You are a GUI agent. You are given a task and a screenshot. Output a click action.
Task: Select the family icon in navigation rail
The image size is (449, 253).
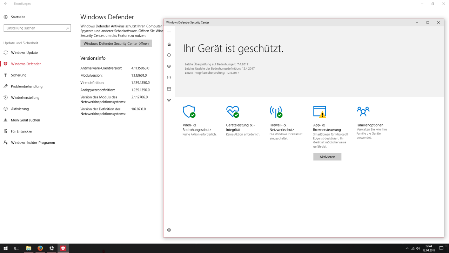click(169, 100)
